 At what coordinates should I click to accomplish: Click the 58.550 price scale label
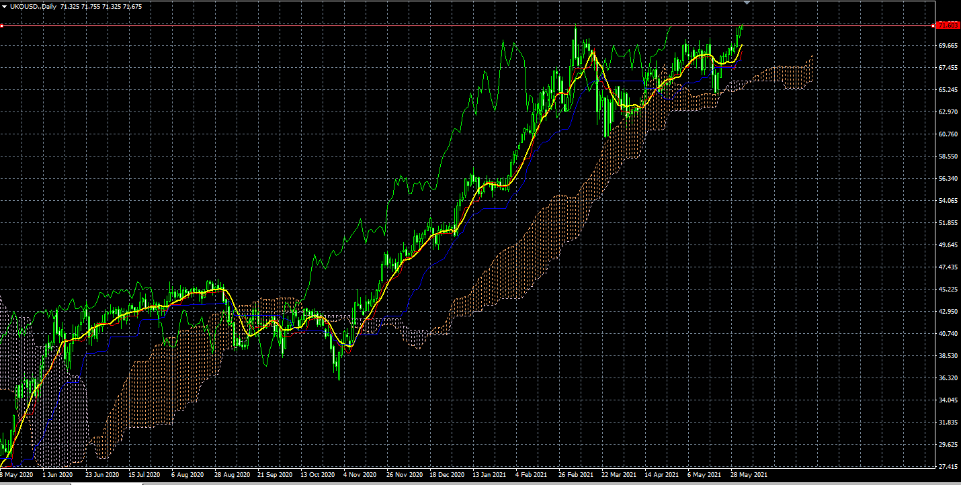(948, 157)
